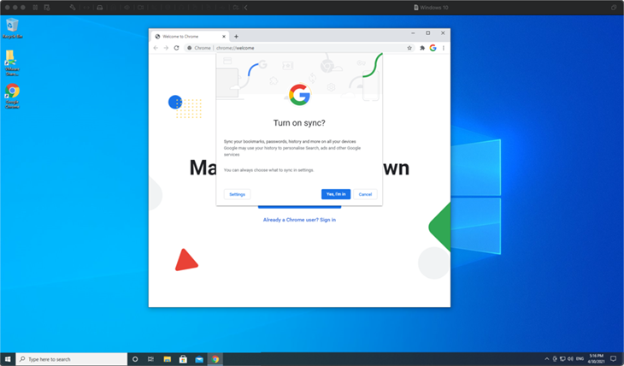Go back using the browser back arrow
The height and width of the screenshot is (366, 624).
point(156,48)
